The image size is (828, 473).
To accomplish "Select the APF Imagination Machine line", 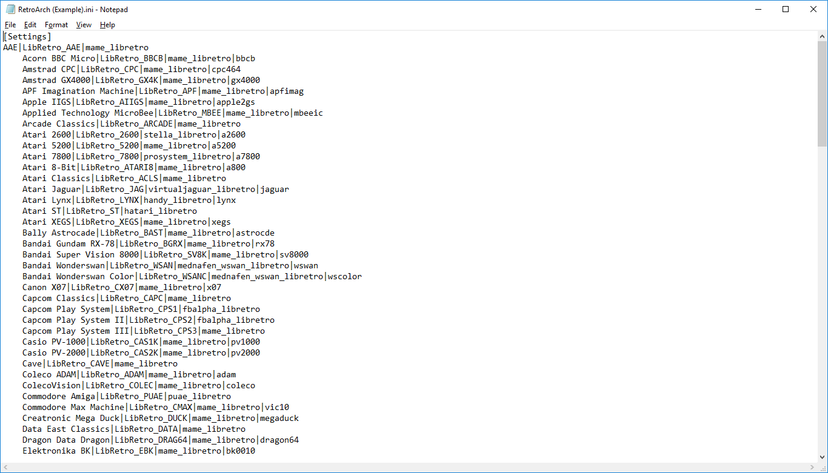I will (x=163, y=91).
